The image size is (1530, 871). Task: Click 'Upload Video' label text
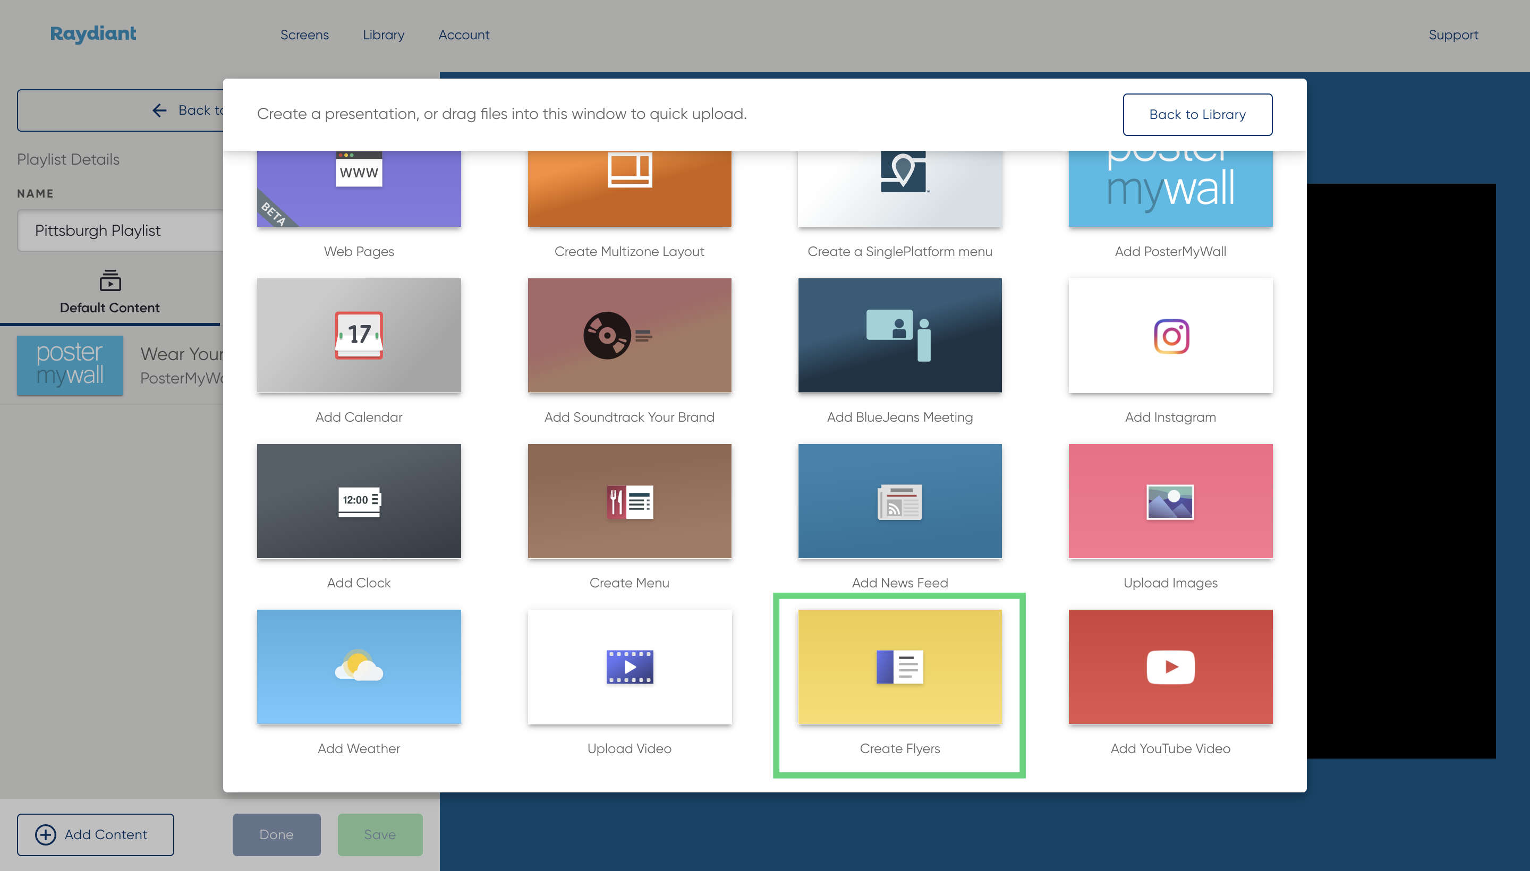(x=629, y=748)
